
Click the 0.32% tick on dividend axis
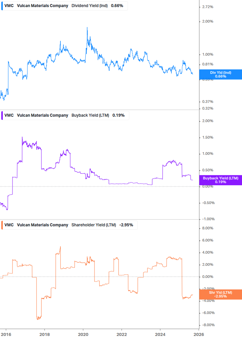(x=208, y=108)
